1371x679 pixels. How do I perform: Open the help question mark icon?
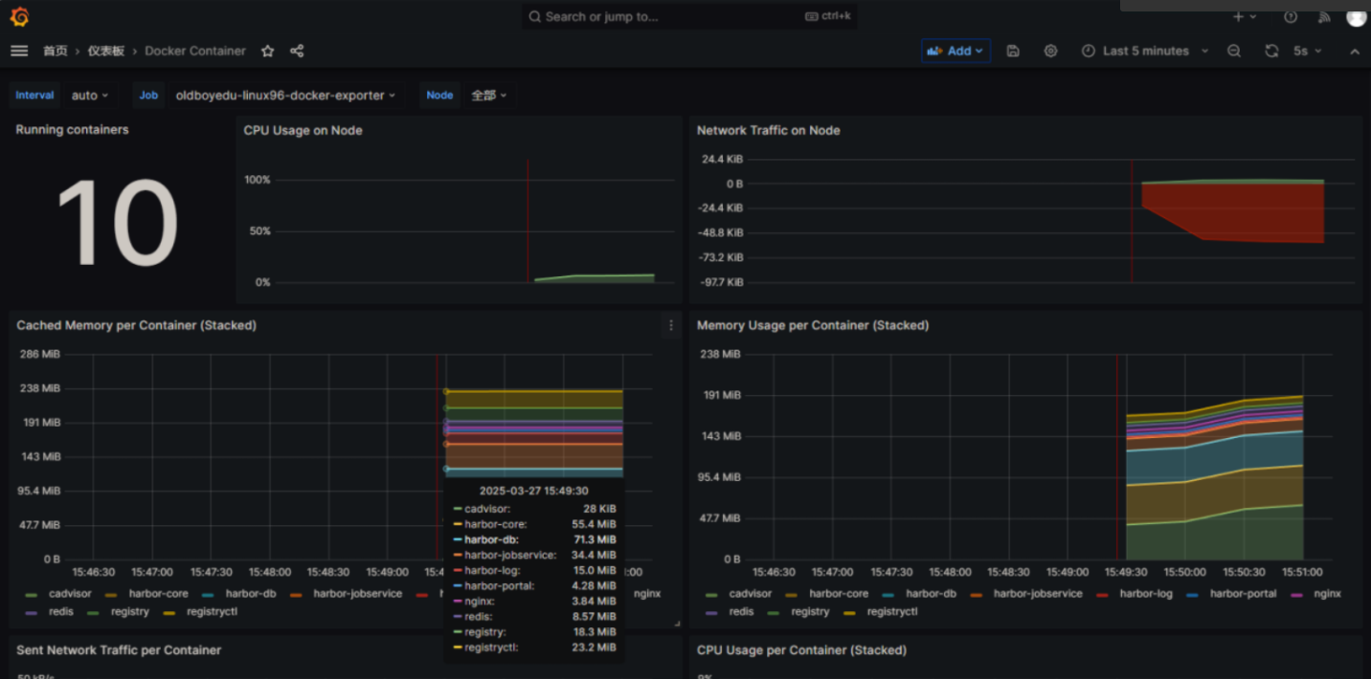[x=1291, y=16]
